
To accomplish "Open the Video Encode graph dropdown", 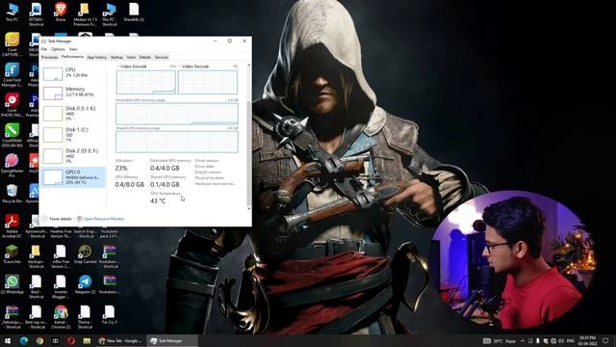I will (x=117, y=67).
